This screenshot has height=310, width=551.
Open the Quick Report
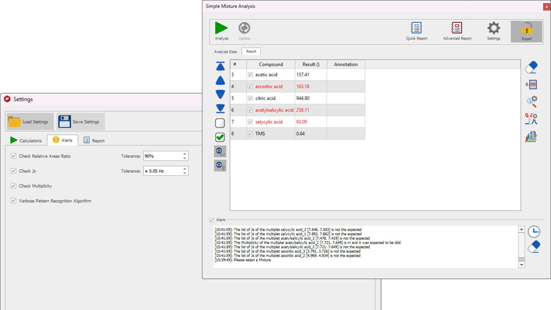pyautogui.click(x=417, y=31)
